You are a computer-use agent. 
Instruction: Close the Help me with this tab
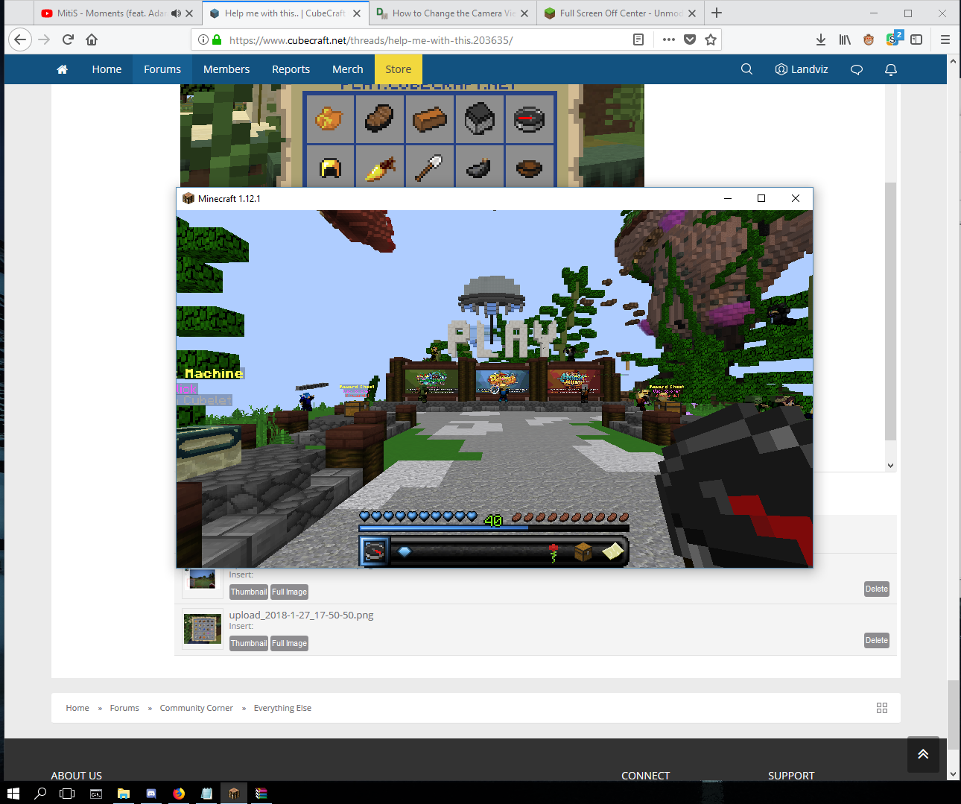coord(357,13)
